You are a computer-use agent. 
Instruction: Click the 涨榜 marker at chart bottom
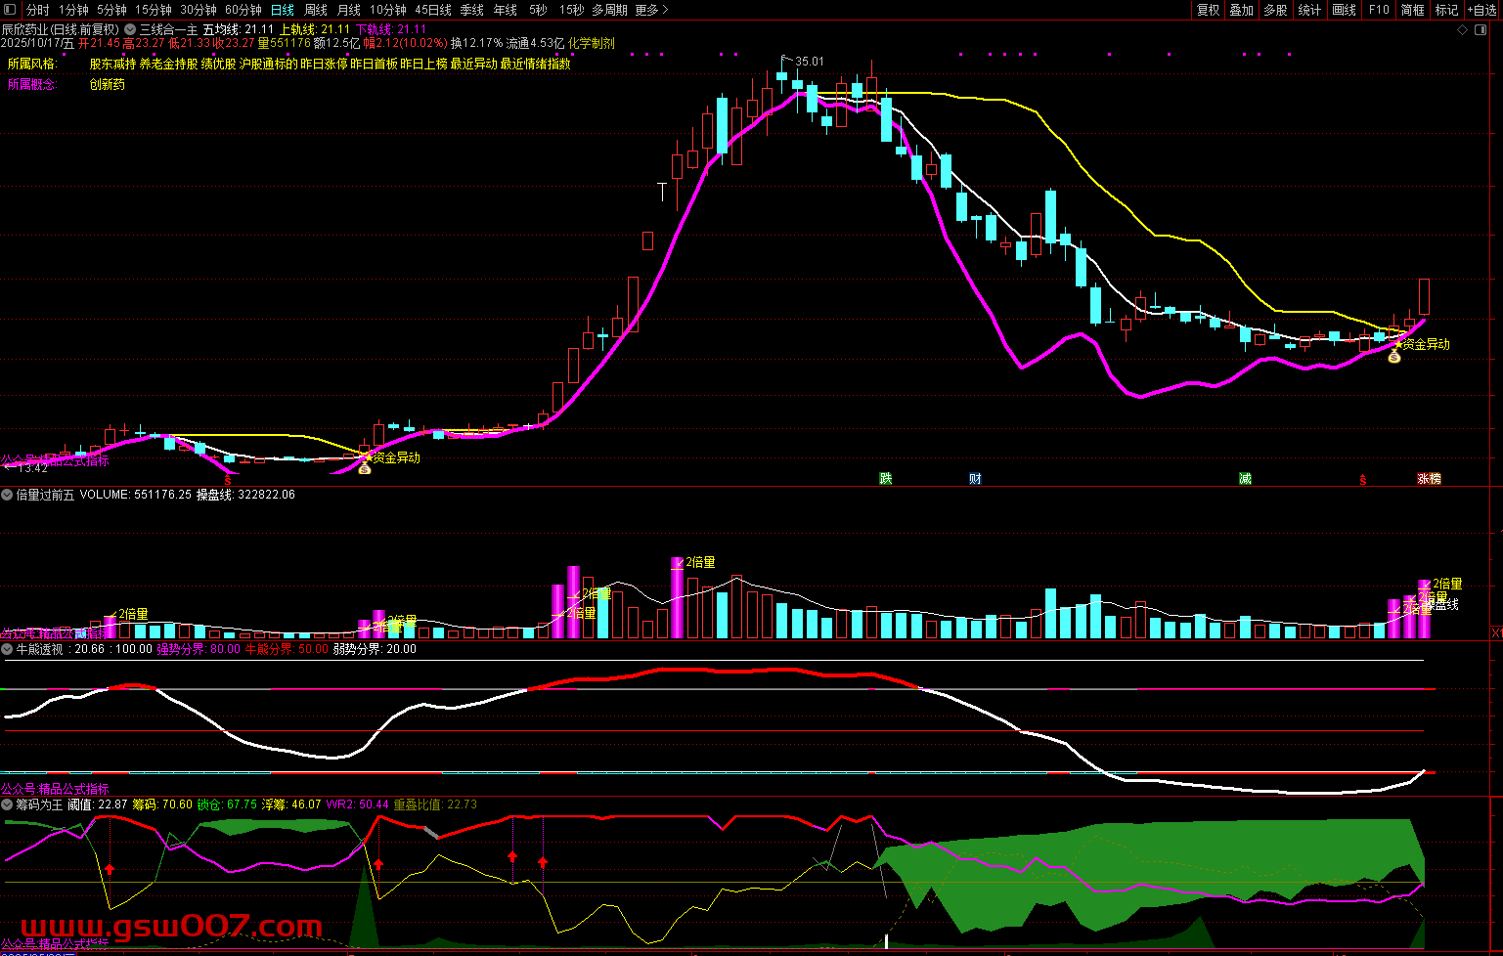1429,479
